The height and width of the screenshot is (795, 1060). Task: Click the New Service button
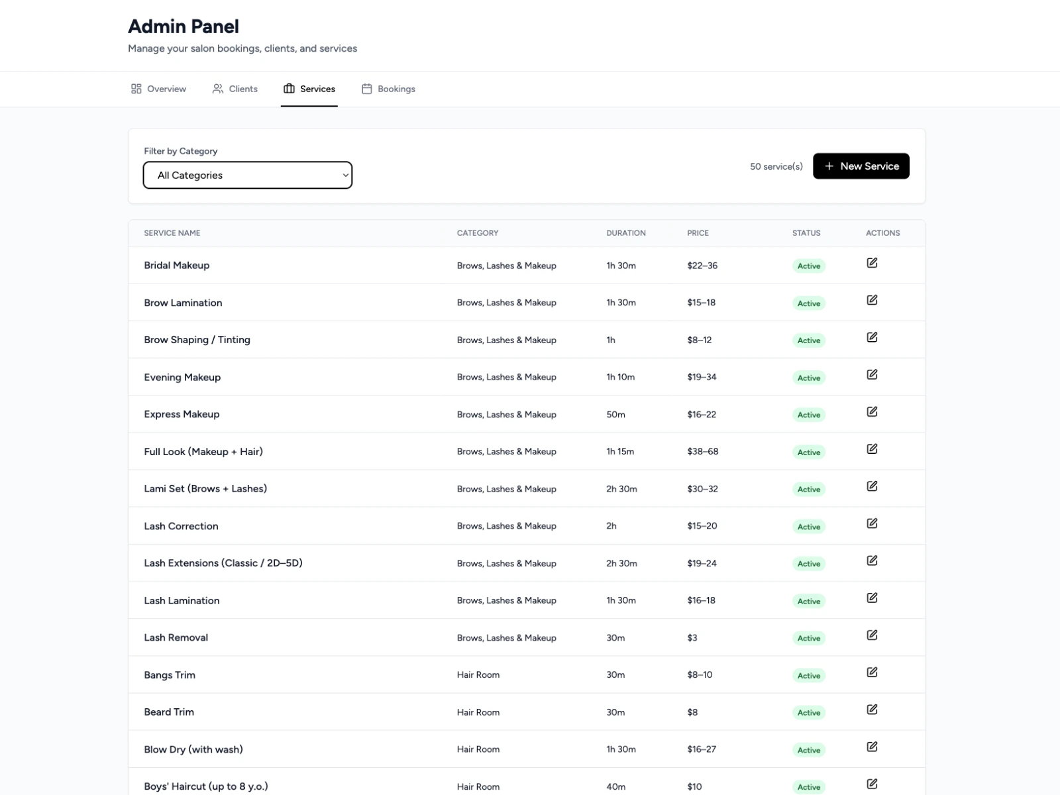coord(861,166)
